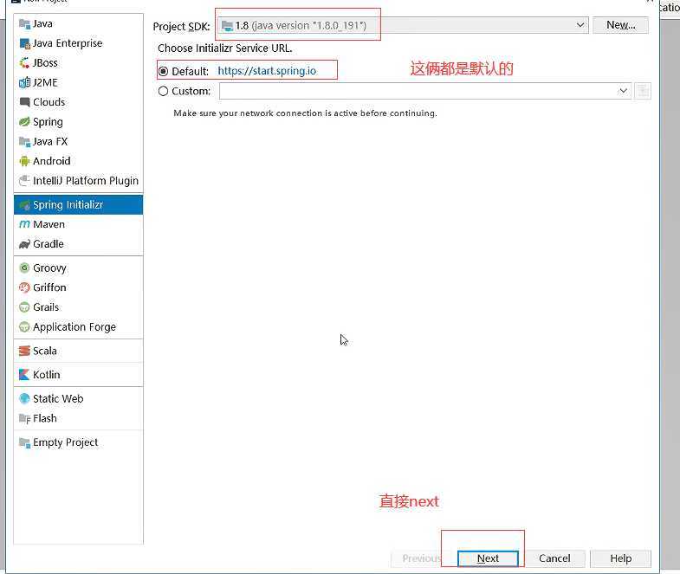Select the Maven m icon
The width and height of the screenshot is (680, 574).
tap(24, 224)
